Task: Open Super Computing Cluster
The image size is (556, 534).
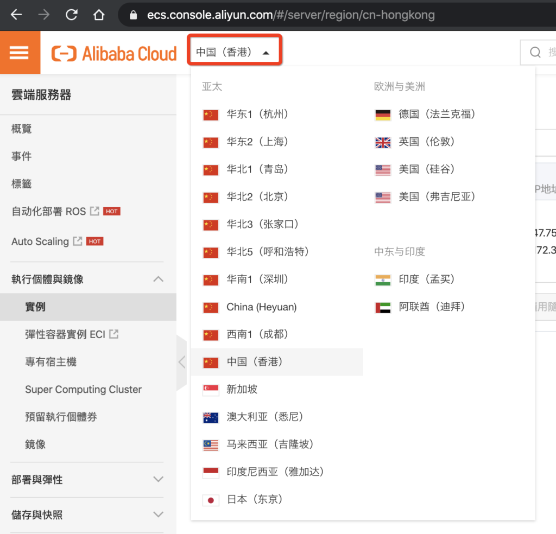Action: click(83, 390)
